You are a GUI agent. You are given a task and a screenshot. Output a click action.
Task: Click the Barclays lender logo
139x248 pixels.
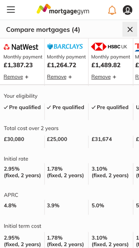pos(65,46)
